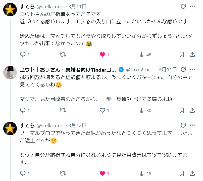Viewport: 203px width, 181px height.
Task: Open more options on ユウト's post
Action: point(192,69)
